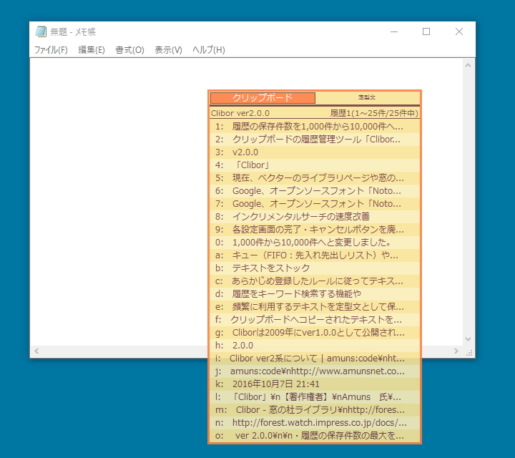This screenshot has width=515, height=458.
Task: Click the Notepad scroll right arrow
Action: pos(456,351)
